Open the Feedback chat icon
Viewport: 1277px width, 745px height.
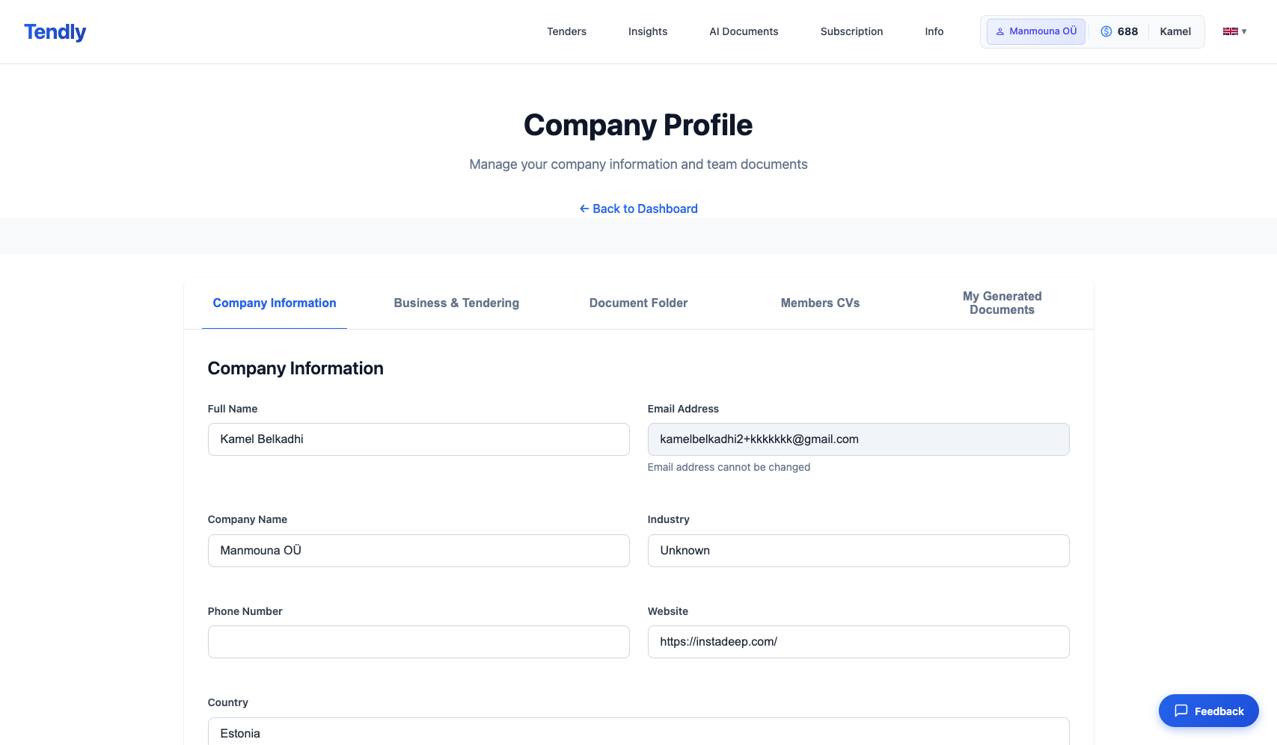click(x=1180, y=711)
